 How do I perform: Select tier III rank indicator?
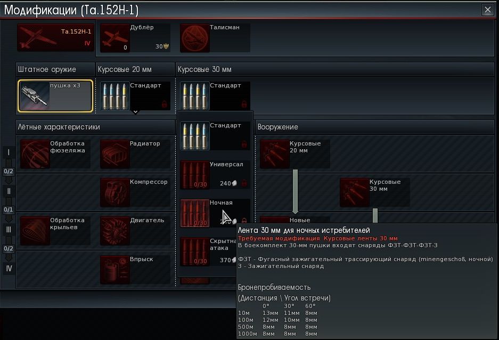pyautogui.click(x=9, y=230)
